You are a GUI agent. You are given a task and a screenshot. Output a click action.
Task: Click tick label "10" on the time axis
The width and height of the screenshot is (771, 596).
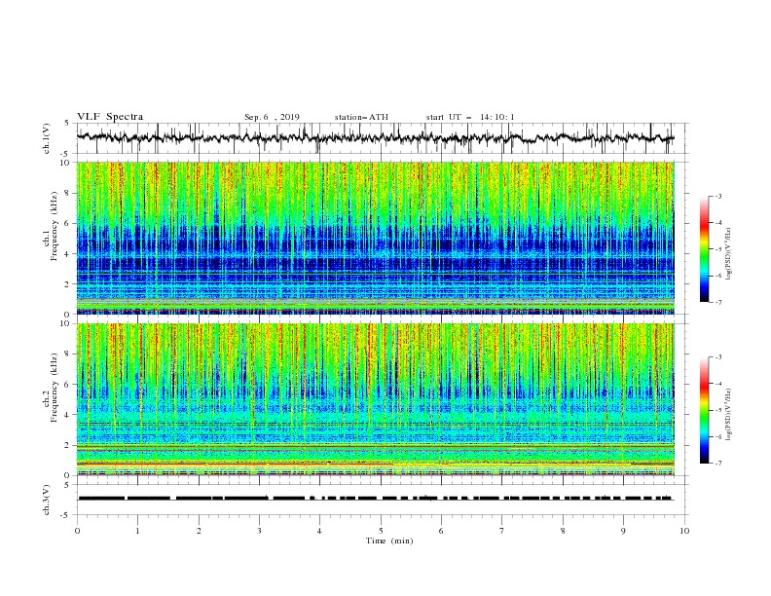(x=684, y=531)
